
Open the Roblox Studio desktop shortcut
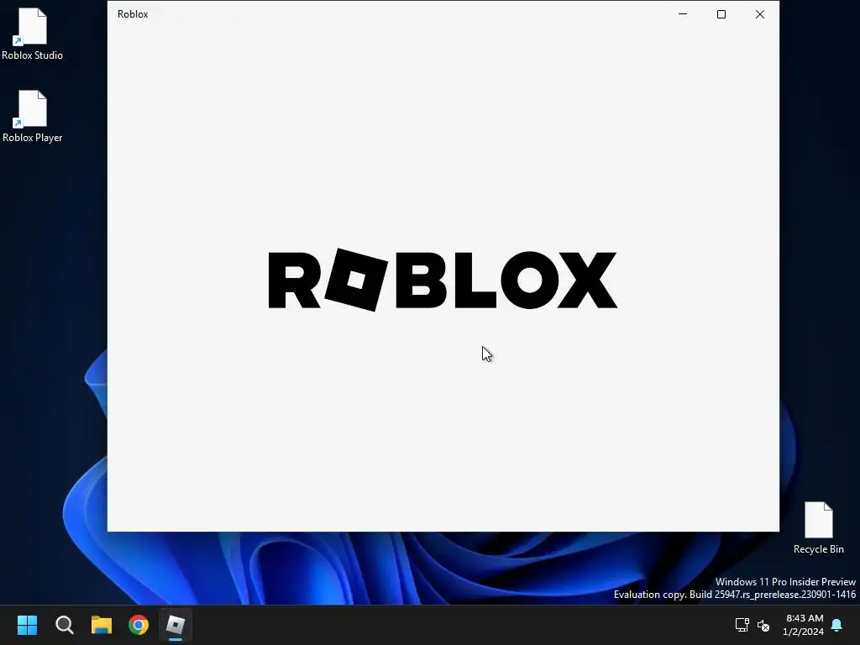(x=33, y=34)
